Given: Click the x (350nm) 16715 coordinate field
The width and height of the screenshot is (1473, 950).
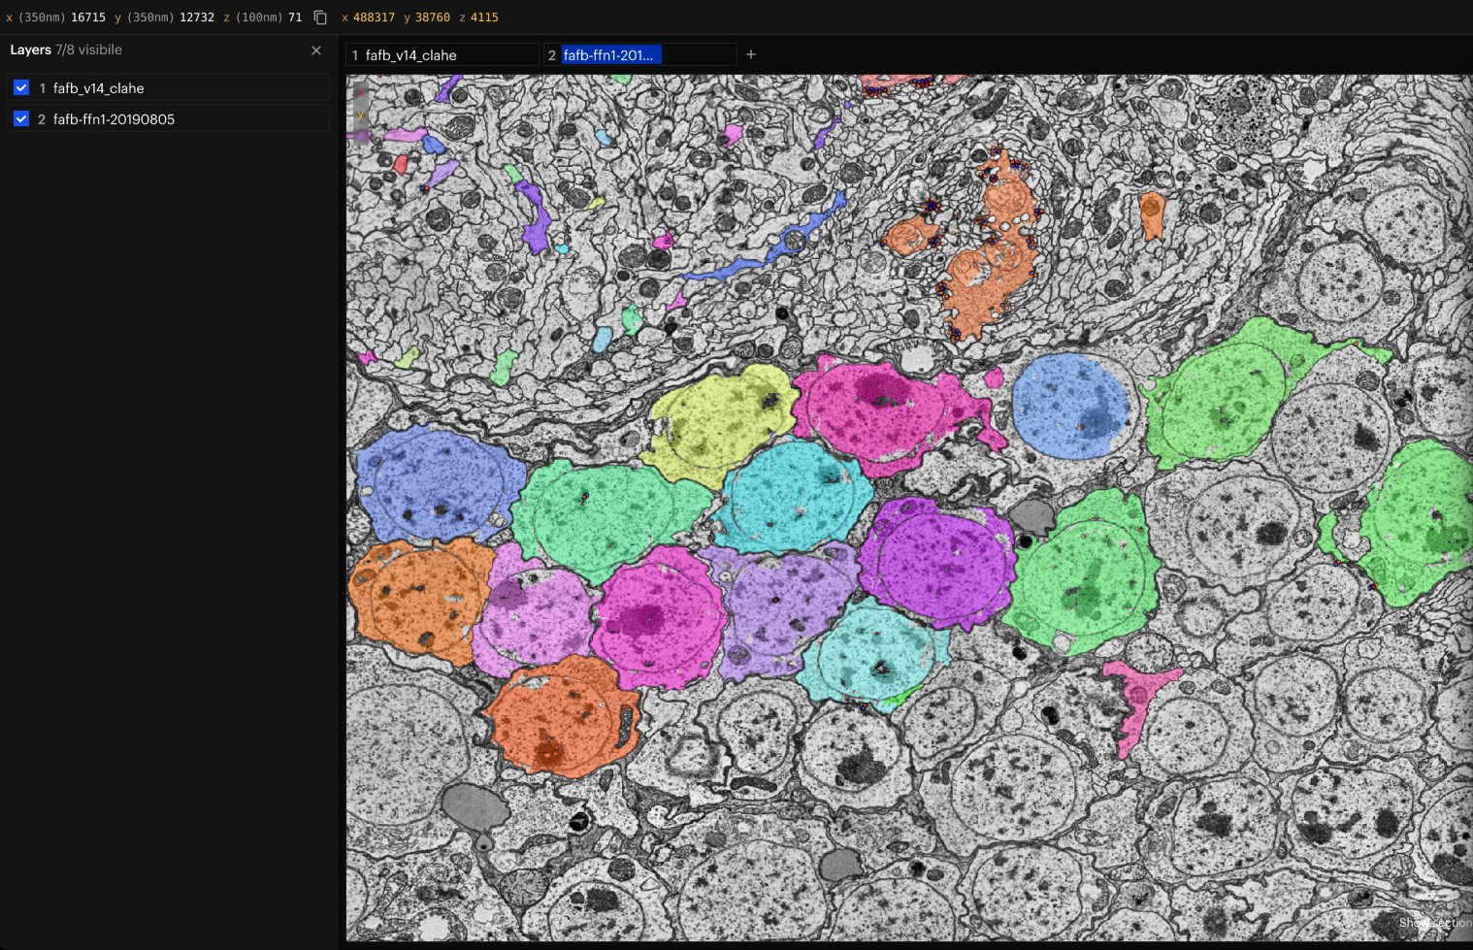Looking at the screenshot, I should pos(55,17).
